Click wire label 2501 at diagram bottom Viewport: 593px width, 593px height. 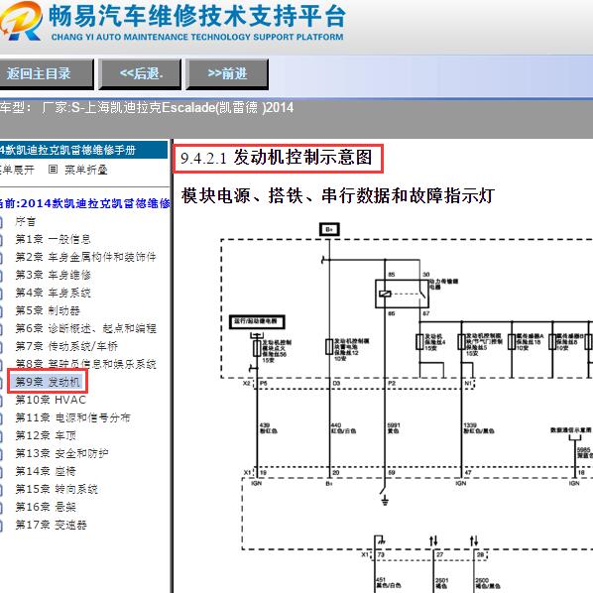(441, 580)
